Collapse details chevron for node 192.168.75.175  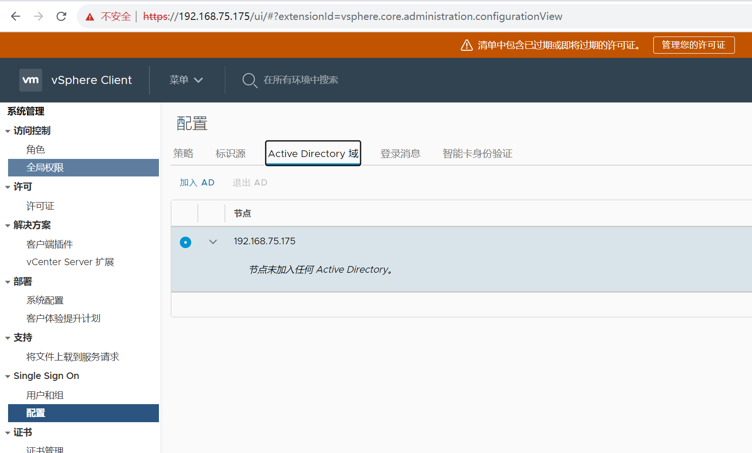[x=213, y=242]
